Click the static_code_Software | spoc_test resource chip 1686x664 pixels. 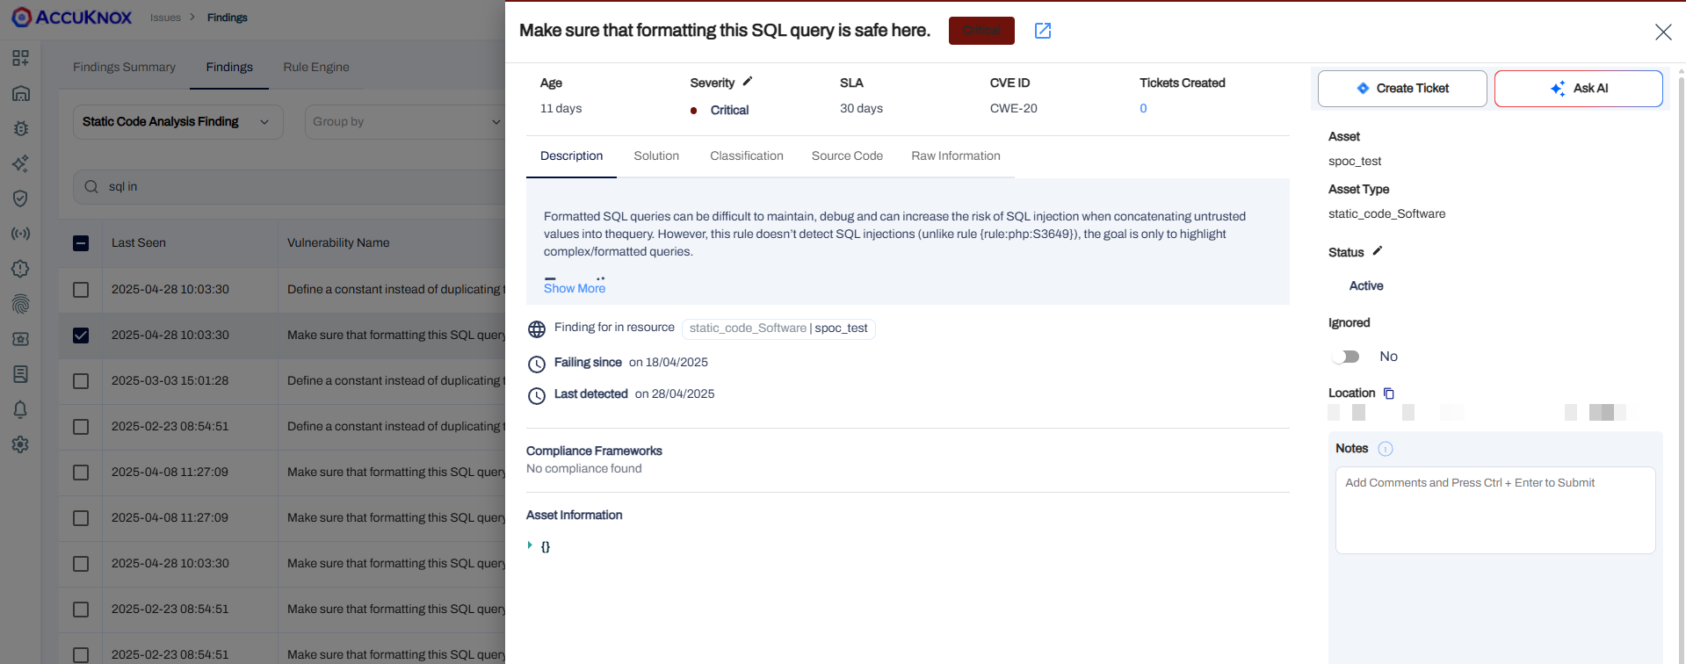tap(778, 328)
